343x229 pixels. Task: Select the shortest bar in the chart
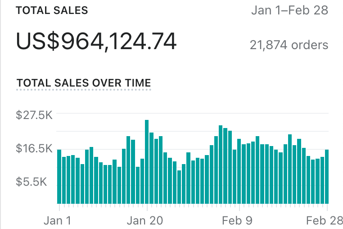[179, 187]
